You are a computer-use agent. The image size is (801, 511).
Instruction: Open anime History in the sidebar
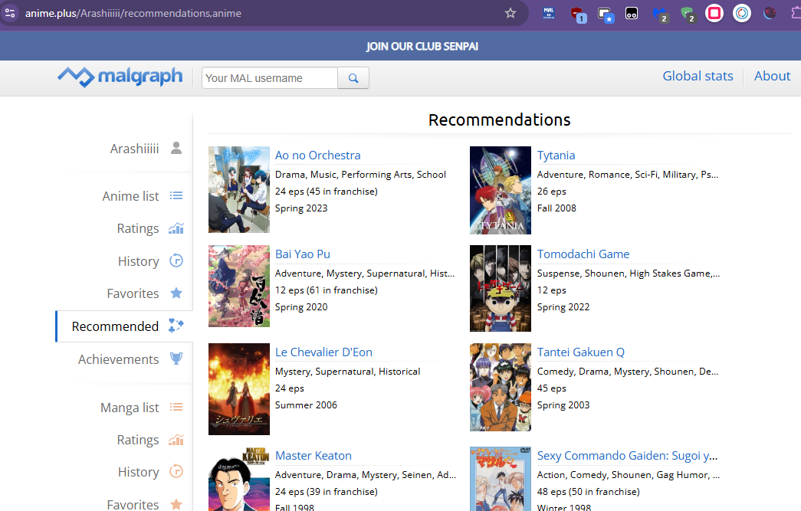tap(139, 260)
